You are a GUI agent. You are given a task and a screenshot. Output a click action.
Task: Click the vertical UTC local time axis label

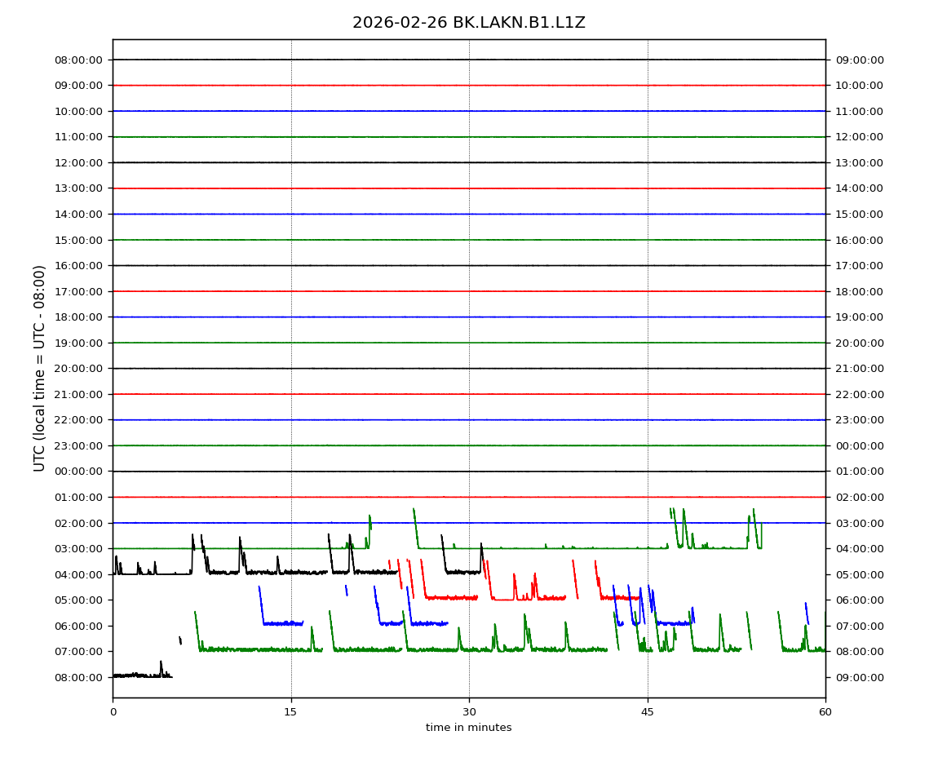tap(40, 368)
